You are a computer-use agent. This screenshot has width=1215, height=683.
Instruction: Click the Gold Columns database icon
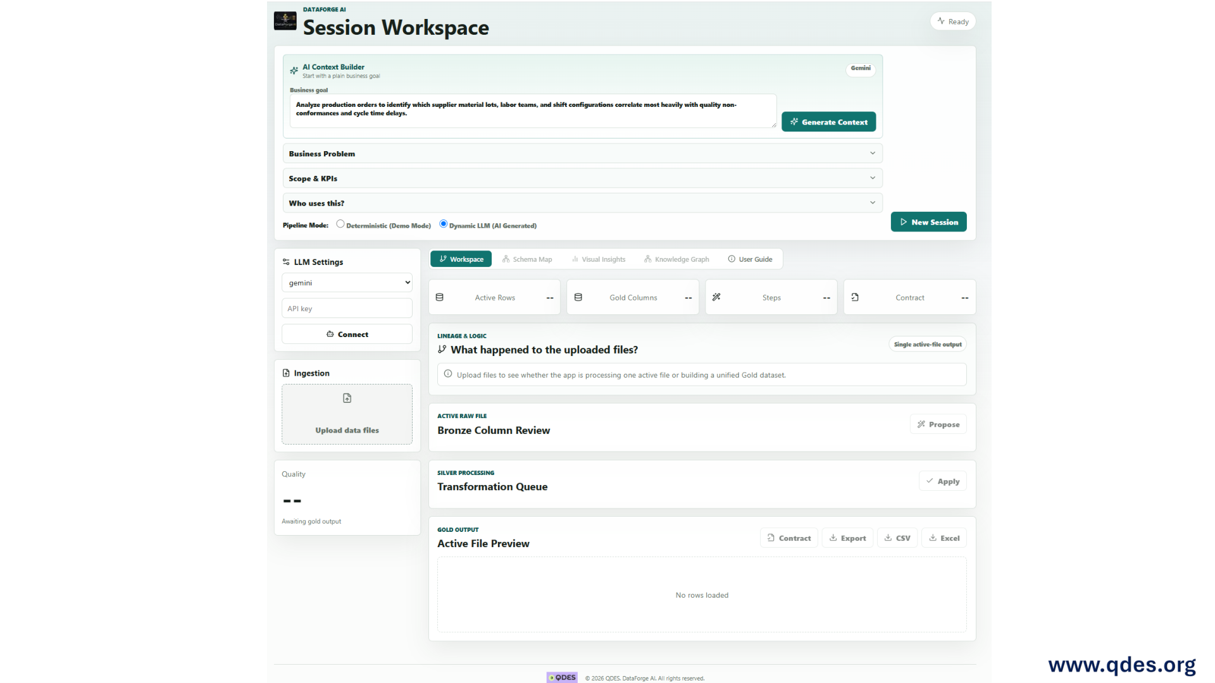578,297
